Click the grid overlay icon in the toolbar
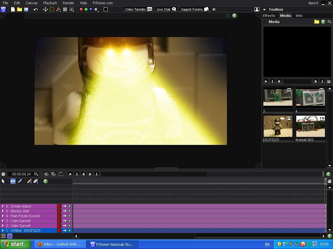The image size is (333, 249). (x=65, y=9)
